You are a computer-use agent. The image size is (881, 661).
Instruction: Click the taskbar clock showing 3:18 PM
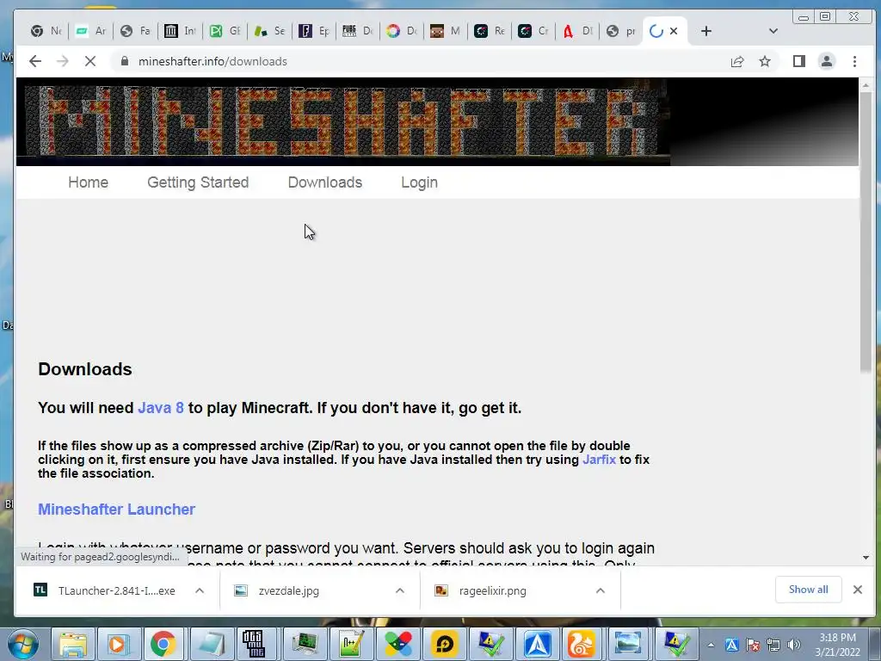(x=837, y=644)
